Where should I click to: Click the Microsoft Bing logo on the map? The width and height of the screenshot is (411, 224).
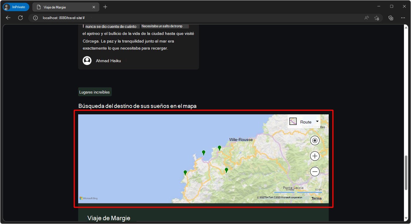88,198
